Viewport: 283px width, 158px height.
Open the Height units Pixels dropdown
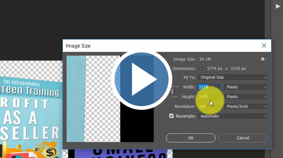pos(246,97)
